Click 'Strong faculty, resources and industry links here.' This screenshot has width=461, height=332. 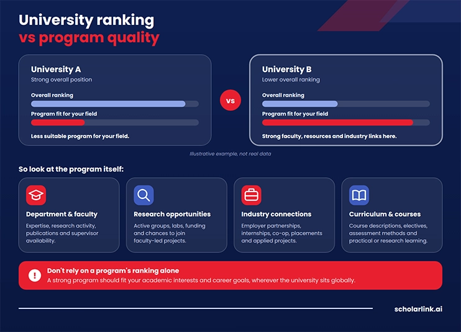(329, 136)
